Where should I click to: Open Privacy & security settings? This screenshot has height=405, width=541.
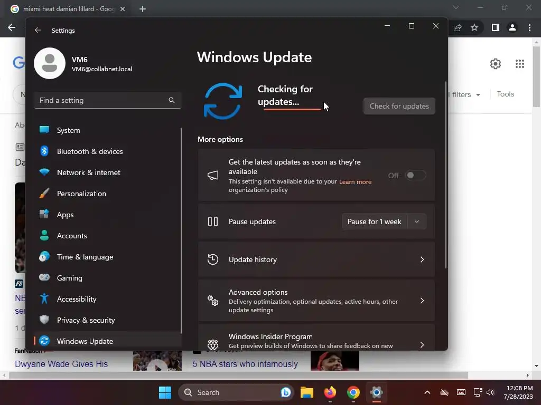tap(108, 320)
